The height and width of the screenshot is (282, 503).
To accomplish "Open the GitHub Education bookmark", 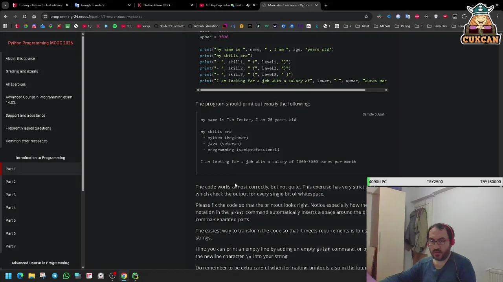I will click(203, 26).
